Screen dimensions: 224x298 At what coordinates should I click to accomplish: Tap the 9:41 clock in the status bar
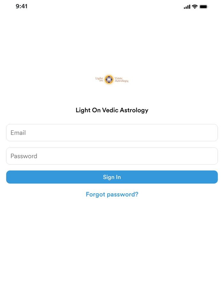pos(22,6)
